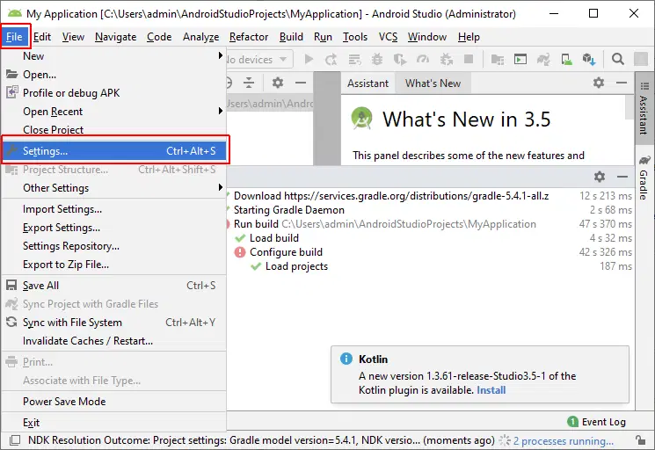Click Run with Coverage icon
Image resolution: width=655 pixels, height=450 pixels.
(400, 59)
